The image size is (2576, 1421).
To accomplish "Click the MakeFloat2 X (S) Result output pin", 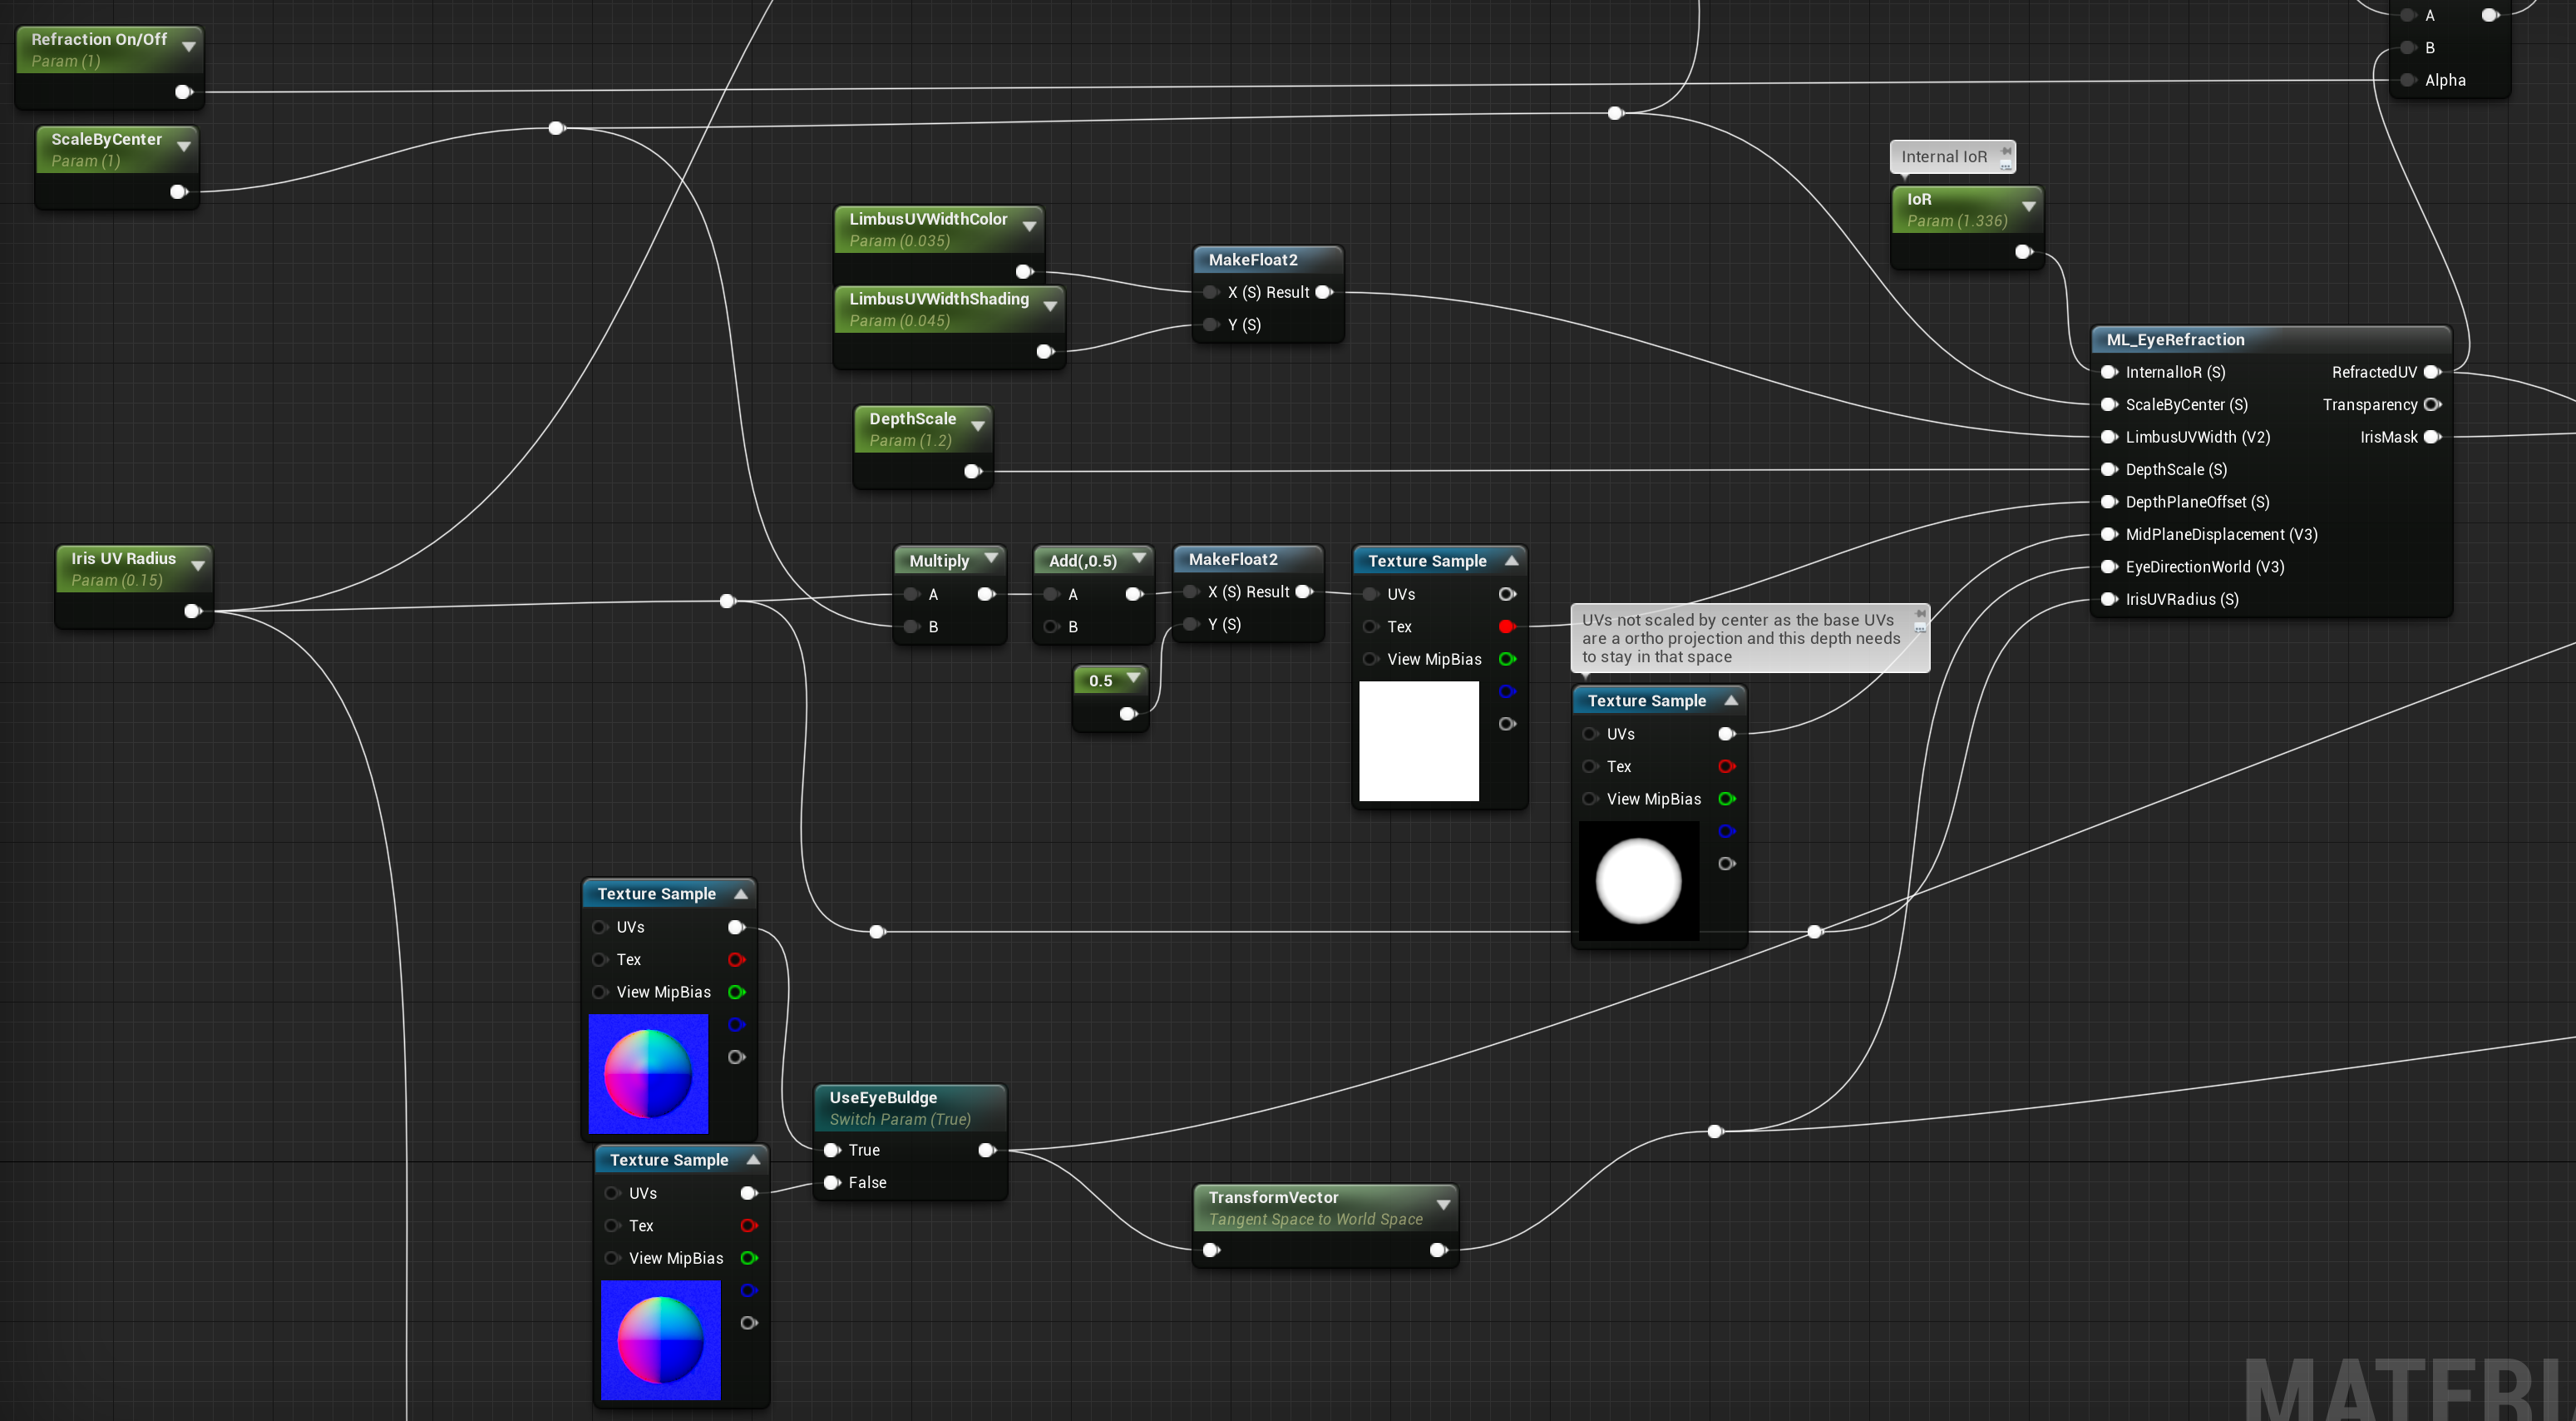I will point(1323,292).
